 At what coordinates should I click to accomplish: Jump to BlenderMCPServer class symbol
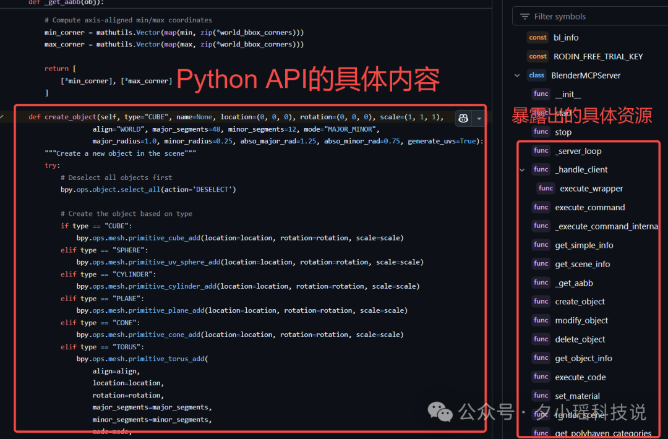coord(586,75)
